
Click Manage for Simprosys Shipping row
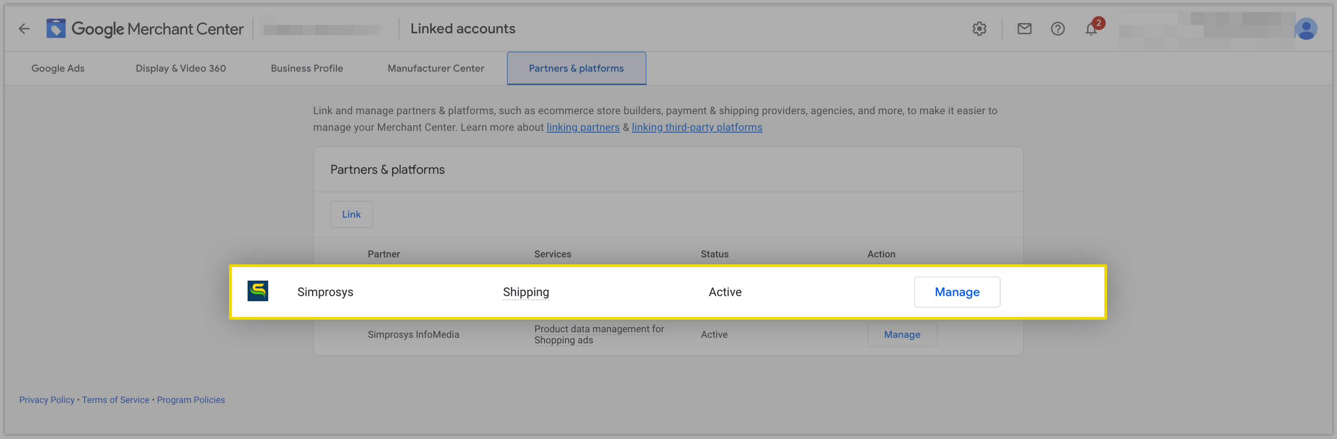pos(957,292)
